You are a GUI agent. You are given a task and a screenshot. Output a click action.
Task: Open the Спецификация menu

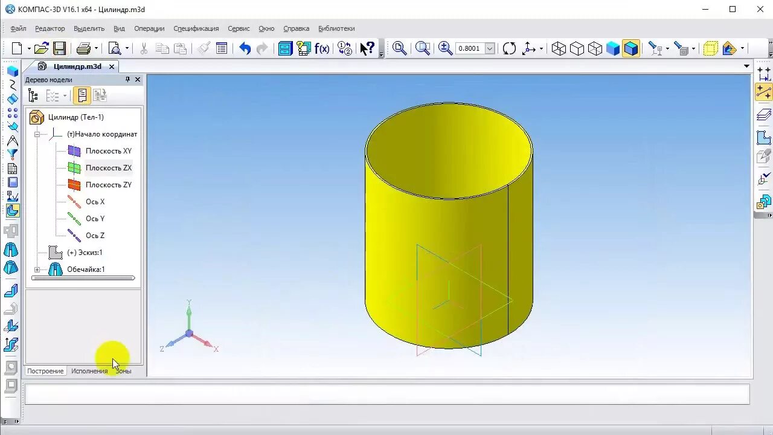(196, 28)
